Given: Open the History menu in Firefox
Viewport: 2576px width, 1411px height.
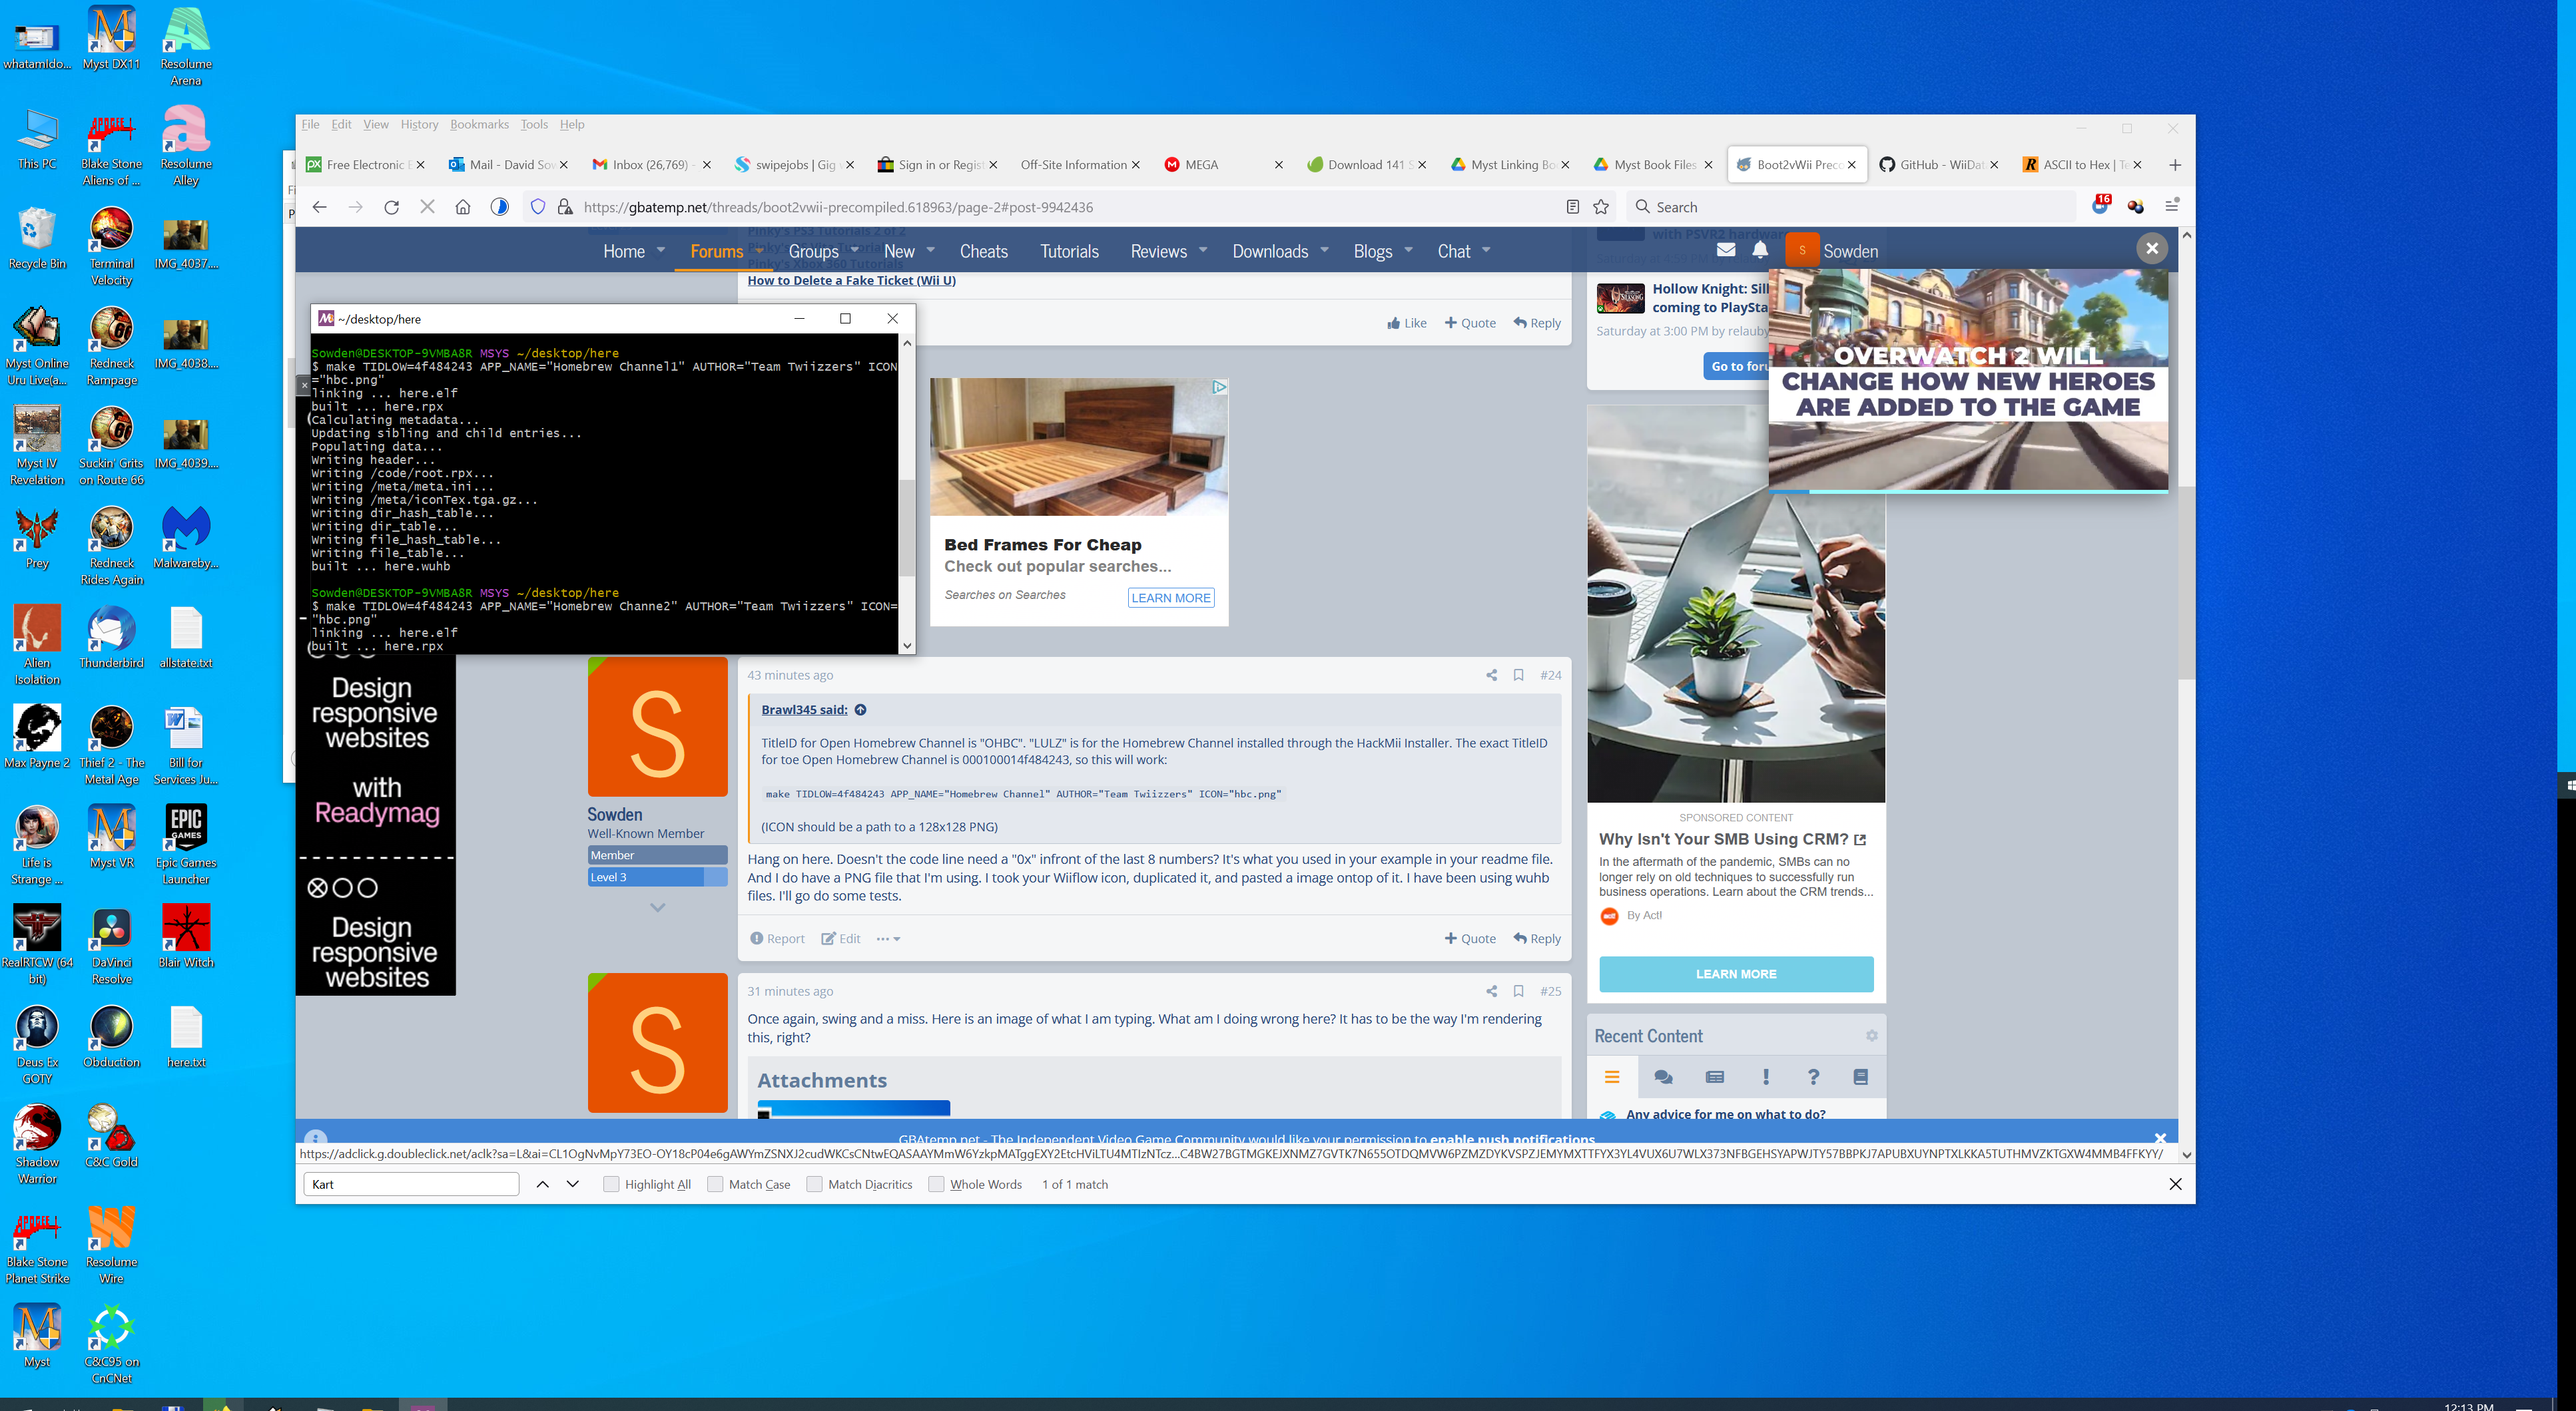Looking at the screenshot, I should point(419,124).
